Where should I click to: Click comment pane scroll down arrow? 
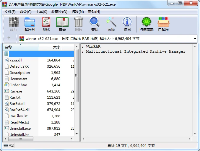195,134
